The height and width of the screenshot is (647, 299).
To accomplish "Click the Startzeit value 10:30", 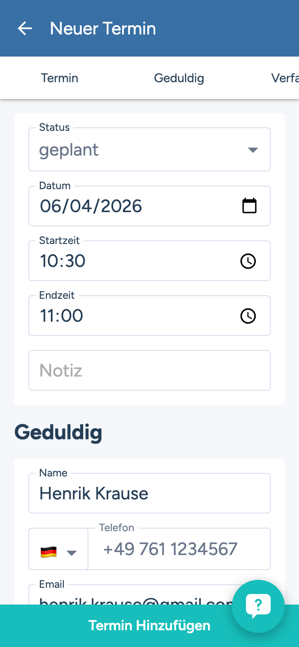I will tap(63, 261).
